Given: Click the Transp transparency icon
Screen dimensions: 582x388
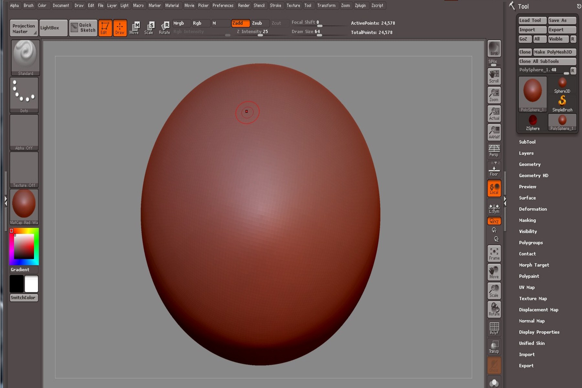Looking at the screenshot, I should coord(494,346).
